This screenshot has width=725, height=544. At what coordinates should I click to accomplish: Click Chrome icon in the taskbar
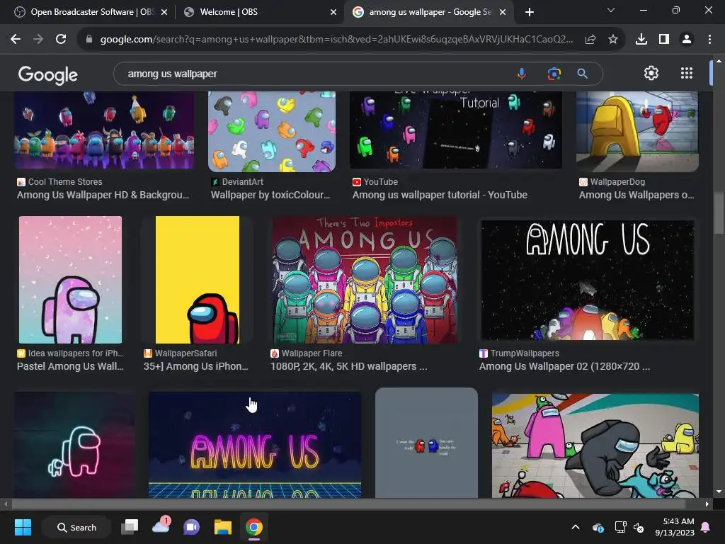(x=254, y=527)
